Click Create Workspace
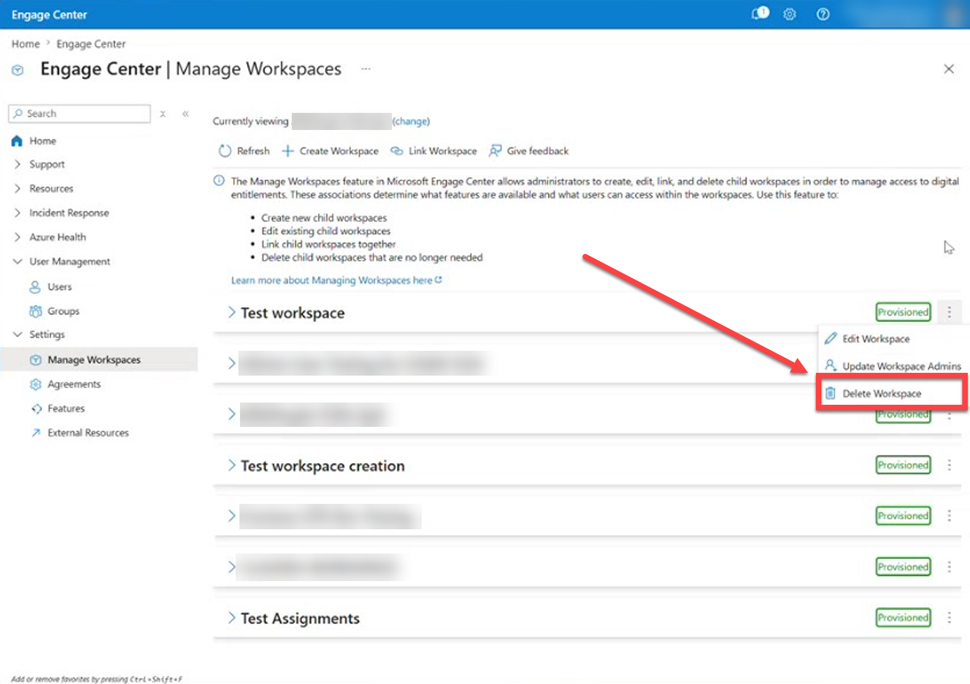Screen dimensions: 970x684 click(x=330, y=151)
